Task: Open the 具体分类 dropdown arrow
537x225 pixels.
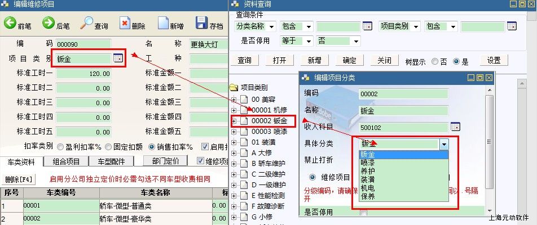Action: [443, 144]
